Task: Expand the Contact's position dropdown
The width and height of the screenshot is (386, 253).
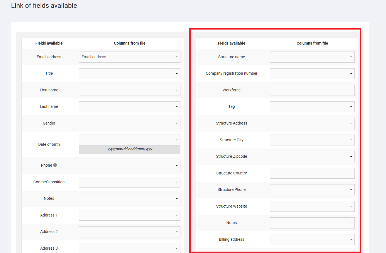Action: (x=130, y=182)
